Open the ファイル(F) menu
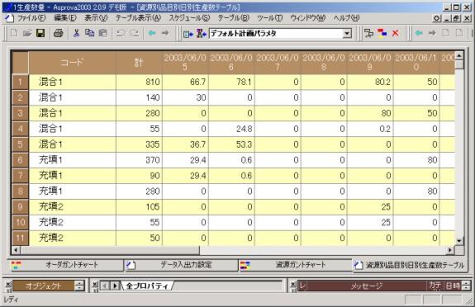Screen dimensions: 475x307 click(31, 18)
